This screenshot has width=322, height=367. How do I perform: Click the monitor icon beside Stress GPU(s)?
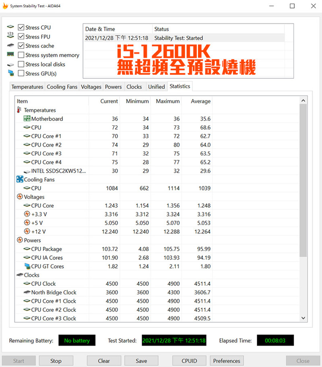click(x=11, y=73)
